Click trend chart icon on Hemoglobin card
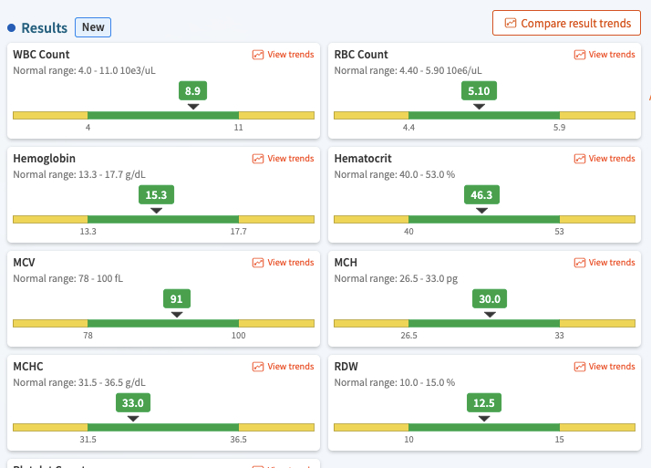Image resolution: width=651 pixels, height=468 pixels. tap(258, 159)
